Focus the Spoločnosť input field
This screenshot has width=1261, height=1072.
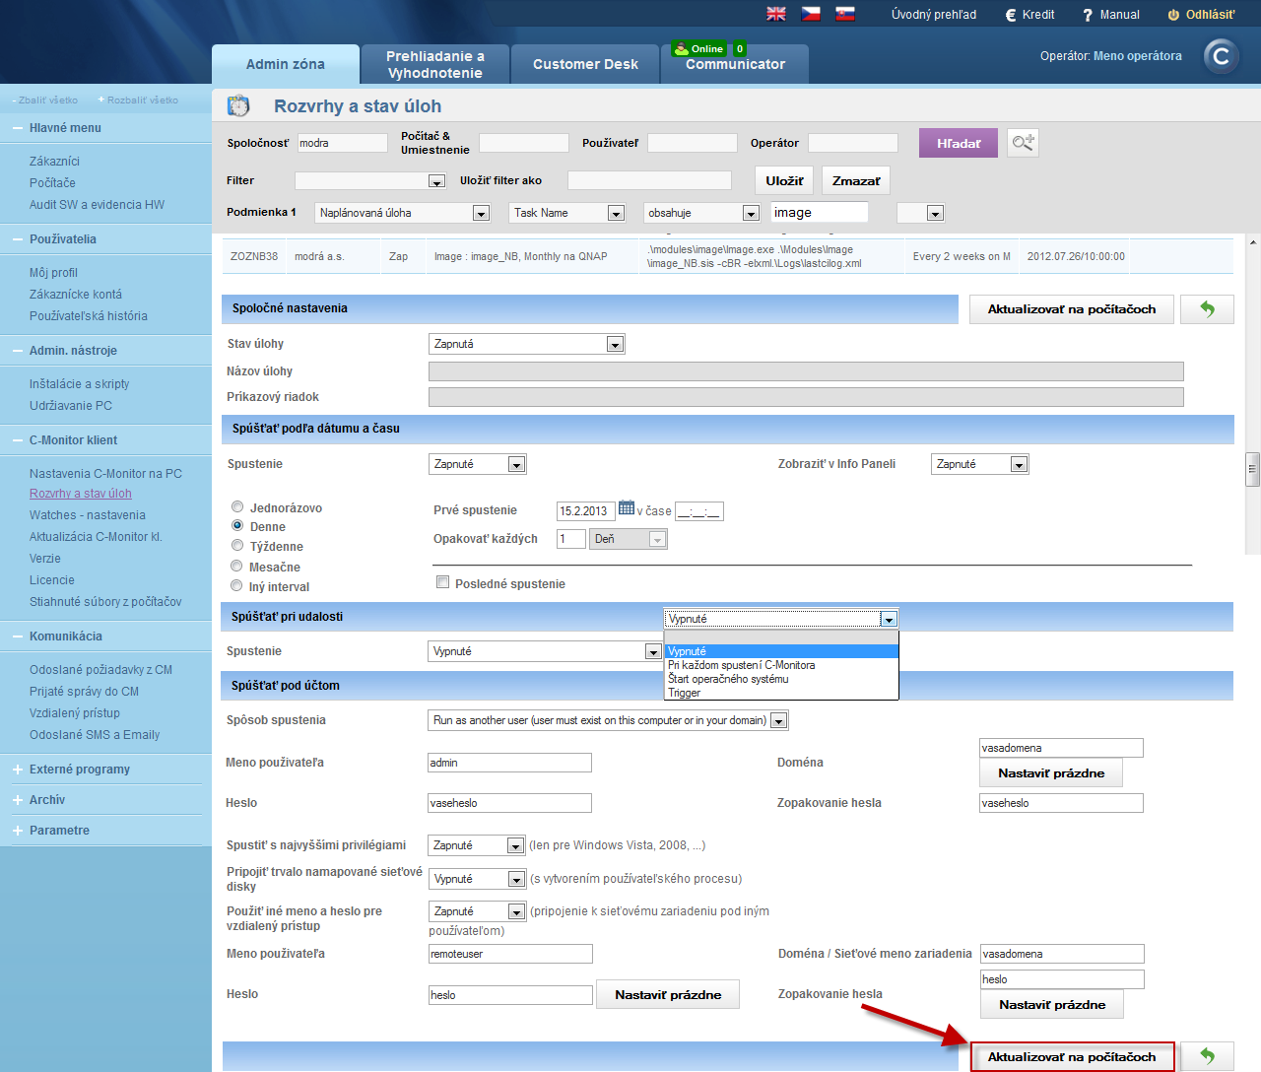tap(343, 143)
